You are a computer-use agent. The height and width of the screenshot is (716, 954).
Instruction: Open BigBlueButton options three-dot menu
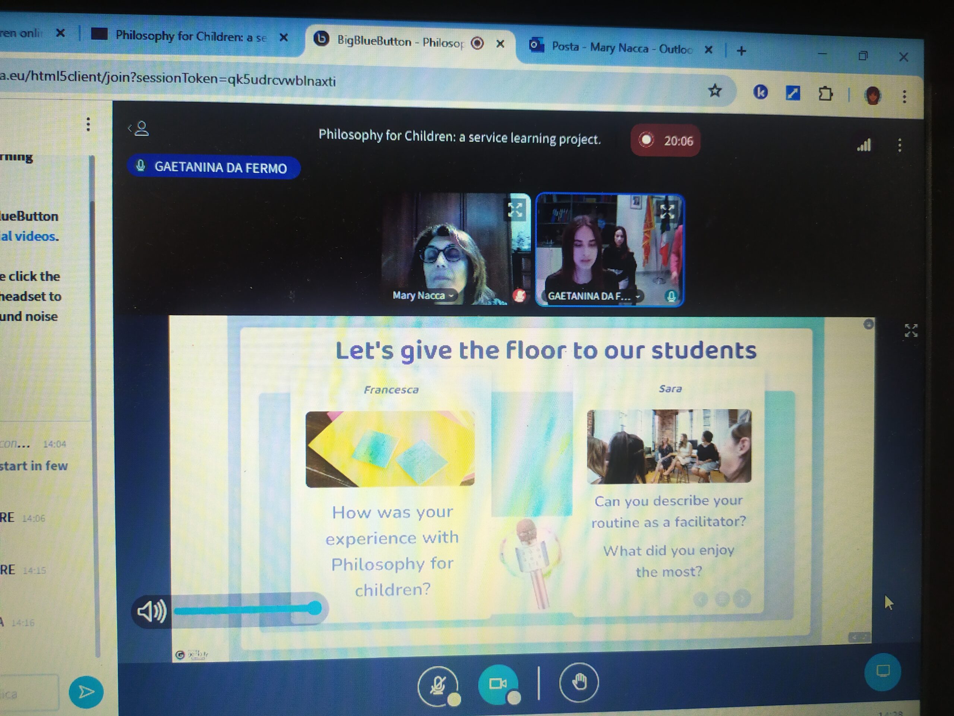(x=900, y=145)
